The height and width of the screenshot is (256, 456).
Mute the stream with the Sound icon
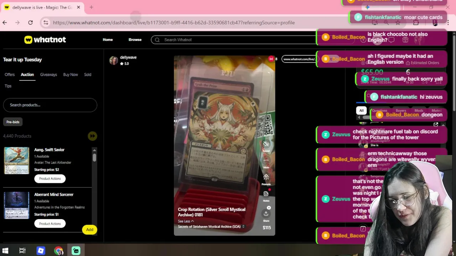266,144
